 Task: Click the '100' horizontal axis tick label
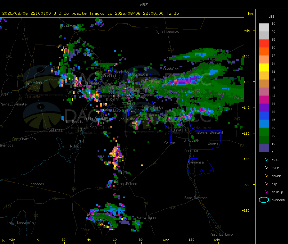[x=166, y=240]
